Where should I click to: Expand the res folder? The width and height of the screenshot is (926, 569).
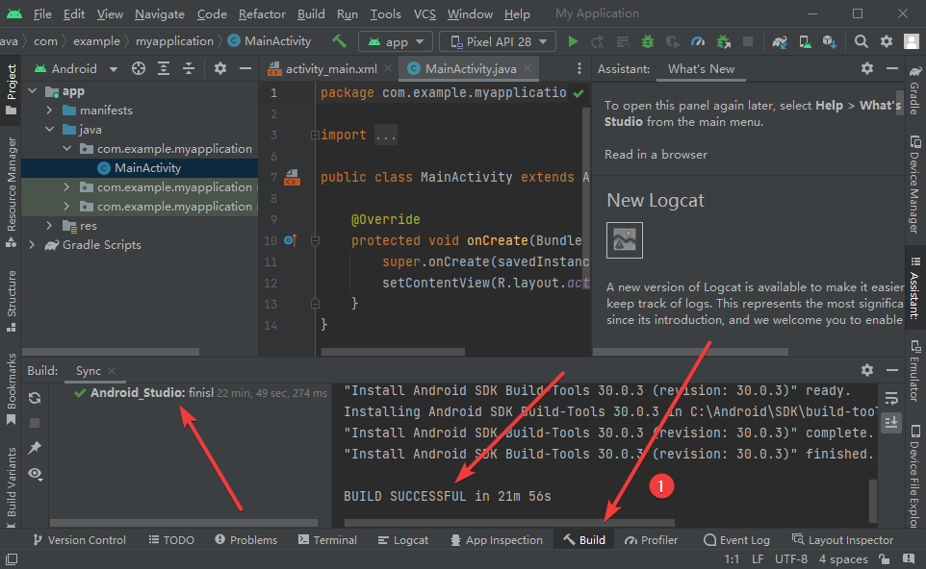click(50, 226)
